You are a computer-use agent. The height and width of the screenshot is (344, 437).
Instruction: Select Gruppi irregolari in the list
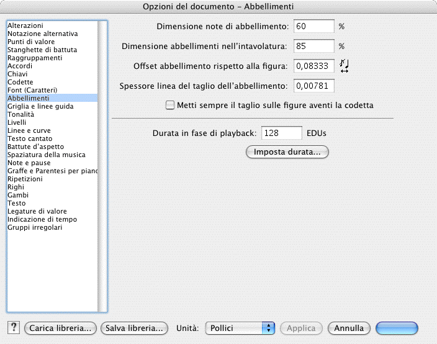[x=34, y=227]
